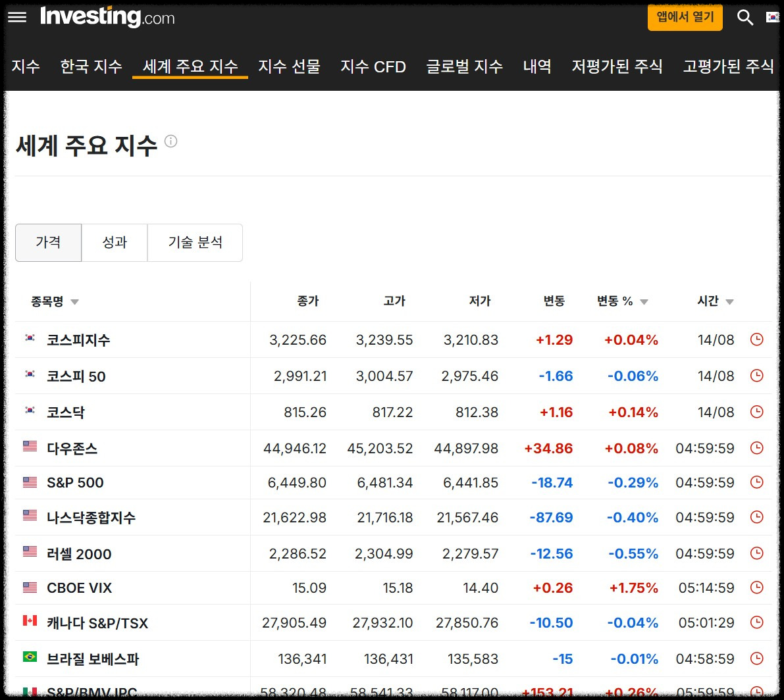Open the 캐나다 S&P/TSX link
The image size is (784, 700).
tap(97, 623)
